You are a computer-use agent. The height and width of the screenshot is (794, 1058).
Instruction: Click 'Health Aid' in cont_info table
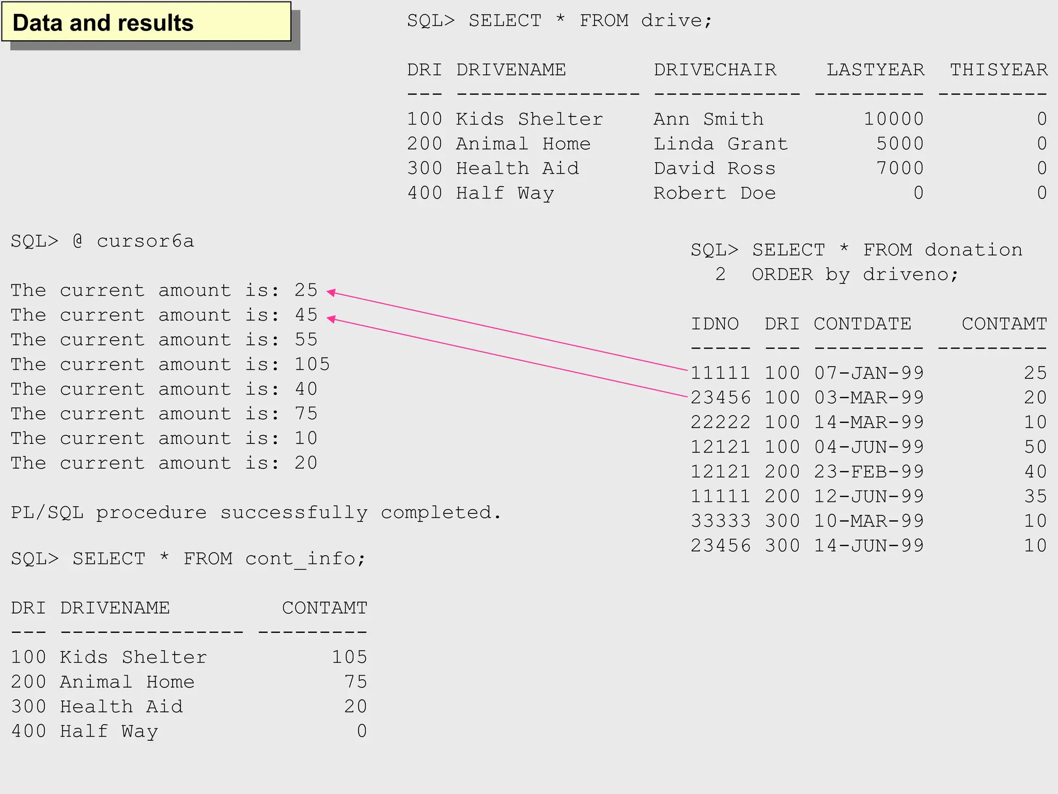[121, 707]
